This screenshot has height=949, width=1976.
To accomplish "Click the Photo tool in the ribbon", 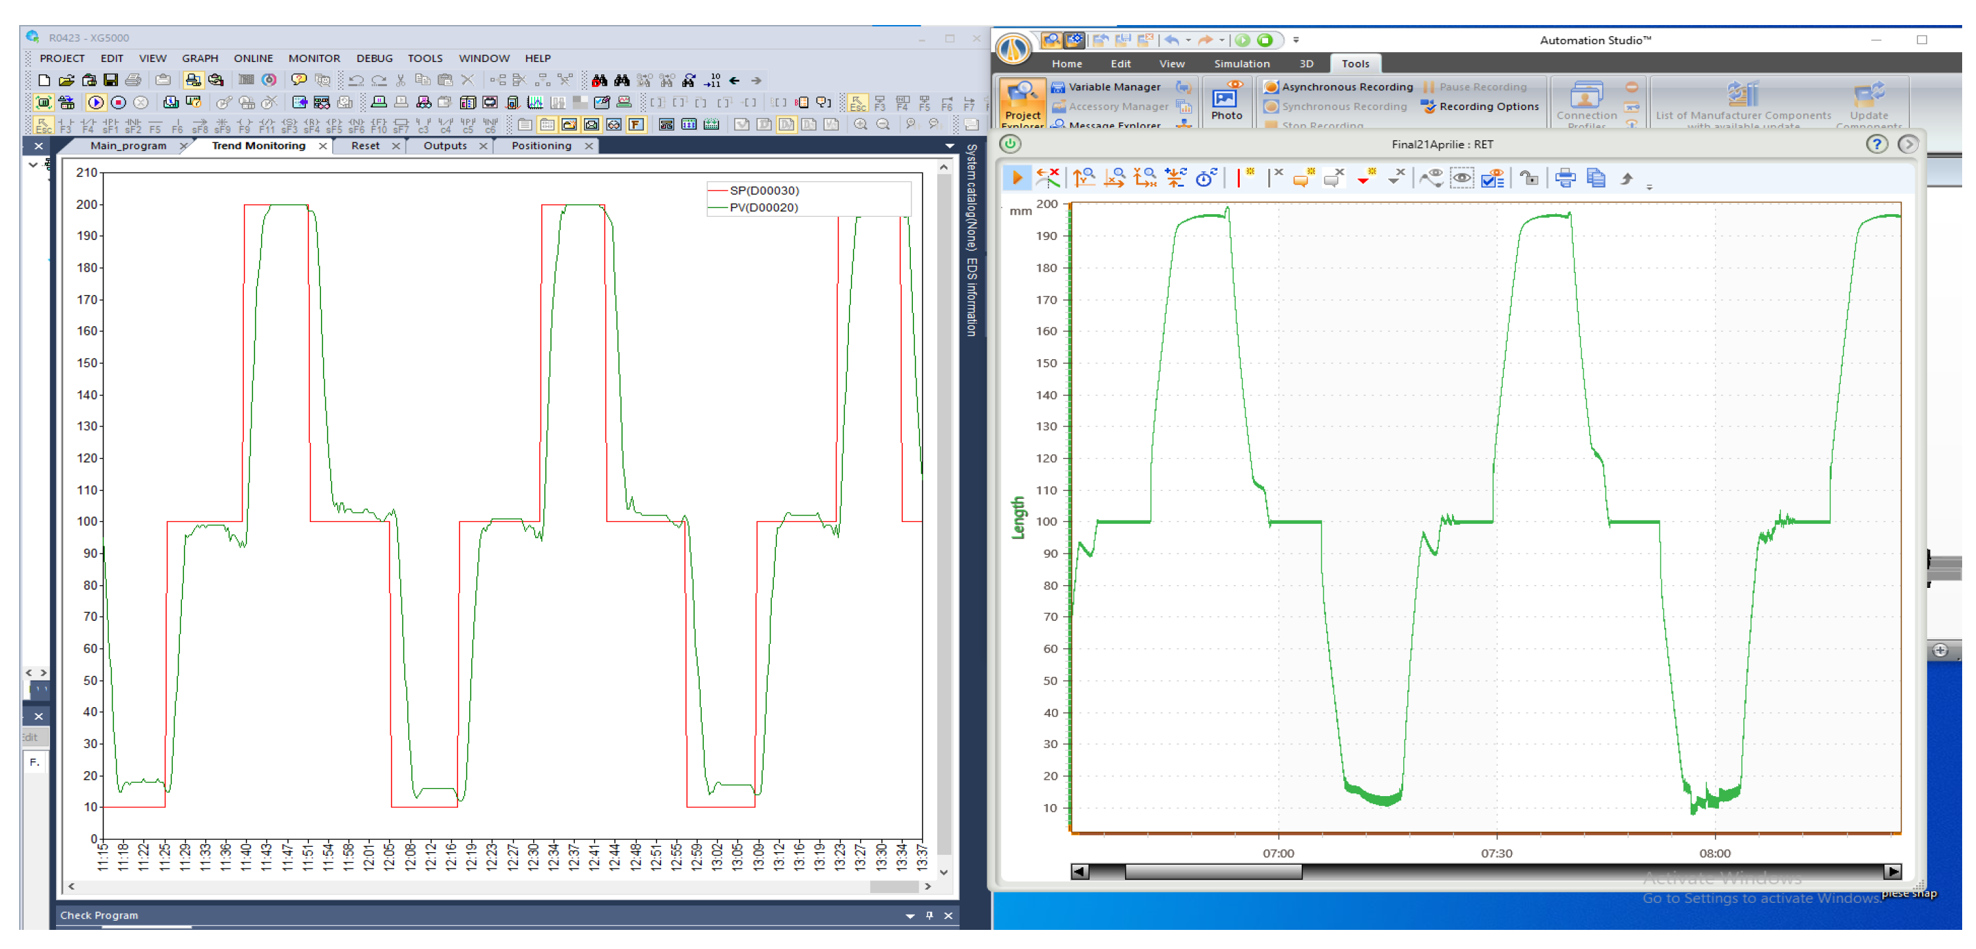I will coord(1226,103).
